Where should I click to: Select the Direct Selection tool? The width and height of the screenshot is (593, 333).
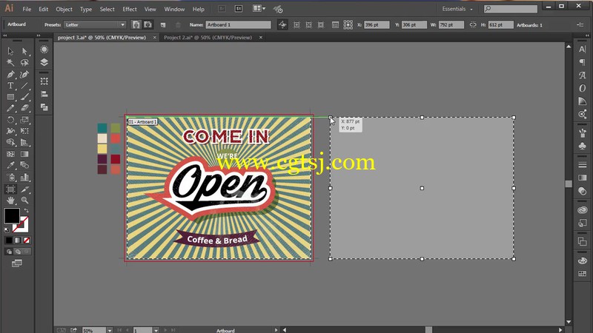(24, 51)
